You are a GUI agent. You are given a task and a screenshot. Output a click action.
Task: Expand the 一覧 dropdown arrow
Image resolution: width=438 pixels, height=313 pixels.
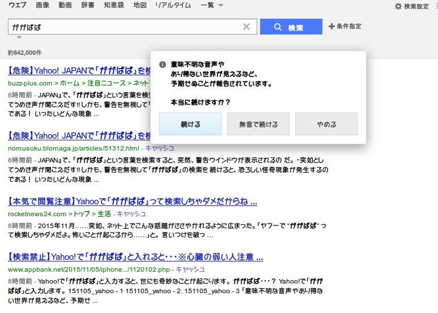(220, 5)
